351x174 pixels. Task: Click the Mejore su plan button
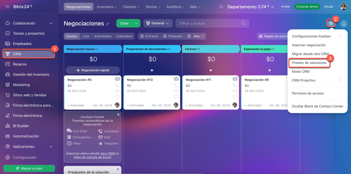point(29,168)
